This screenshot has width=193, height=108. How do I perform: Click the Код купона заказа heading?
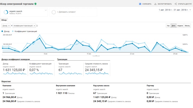tap(101, 86)
